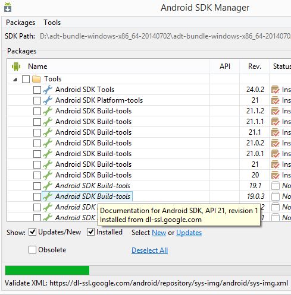This screenshot has width=291, height=295.
Task: Click installed status icon for rev 20
Action: click(276, 175)
